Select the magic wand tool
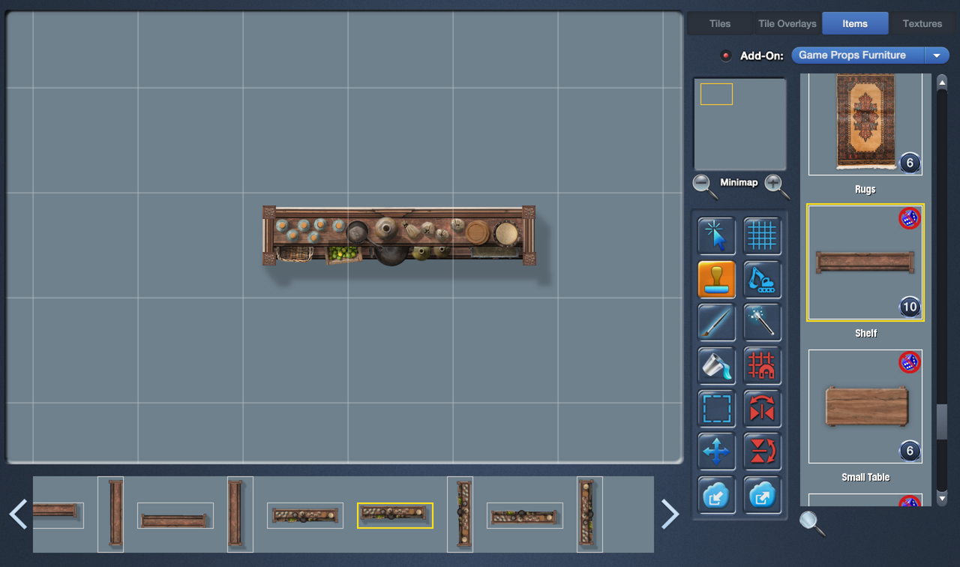This screenshot has height=567, width=960. [x=762, y=322]
